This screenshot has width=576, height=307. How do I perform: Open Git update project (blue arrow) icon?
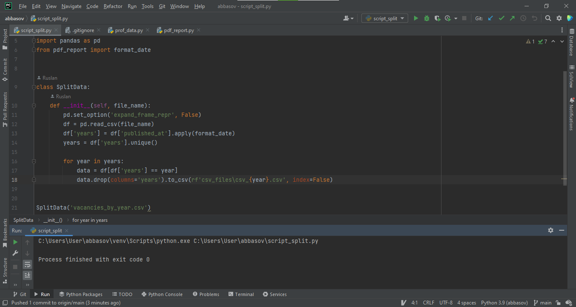coord(491,18)
